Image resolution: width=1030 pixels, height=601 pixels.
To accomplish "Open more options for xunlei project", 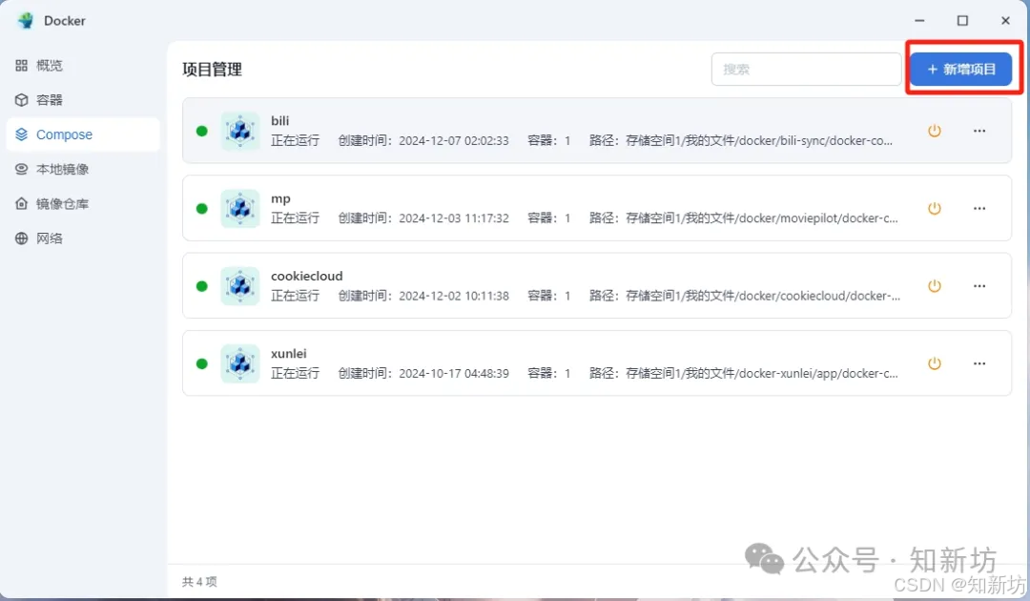I will point(979,363).
